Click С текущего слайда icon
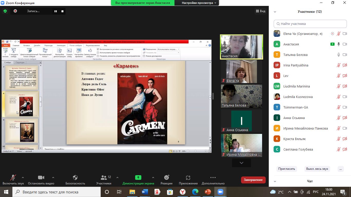The height and width of the screenshot is (197, 351). tap(14, 51)
